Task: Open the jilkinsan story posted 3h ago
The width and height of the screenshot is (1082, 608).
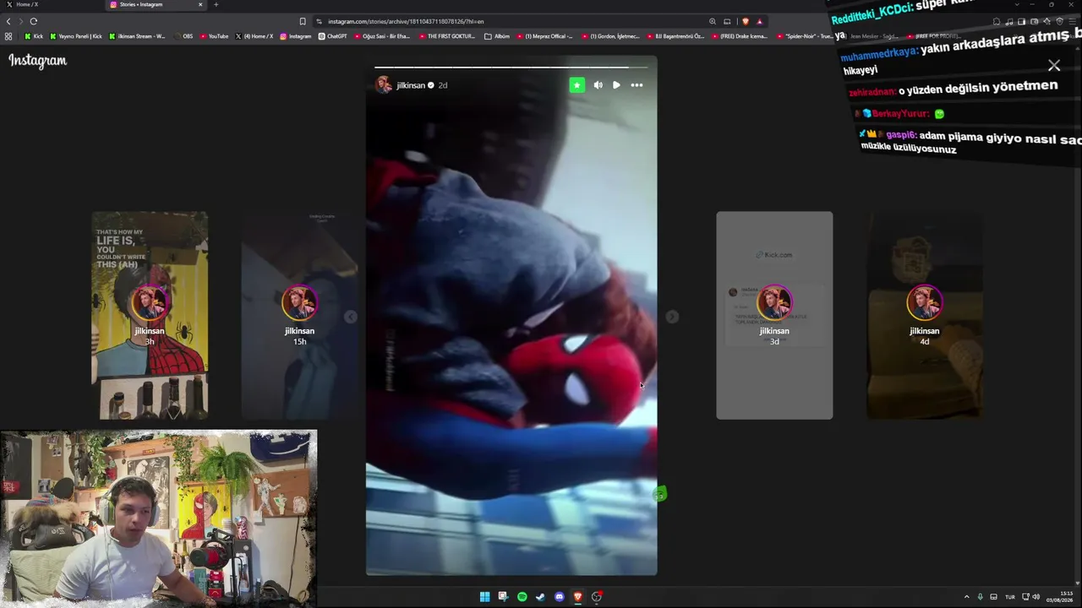Action: [x=150, y=315]
